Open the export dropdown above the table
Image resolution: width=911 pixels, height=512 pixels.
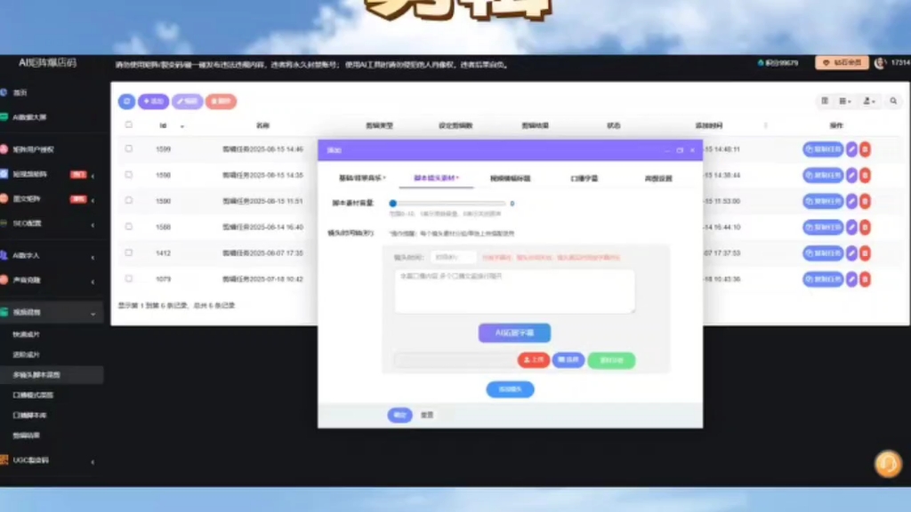click(869, 101)
